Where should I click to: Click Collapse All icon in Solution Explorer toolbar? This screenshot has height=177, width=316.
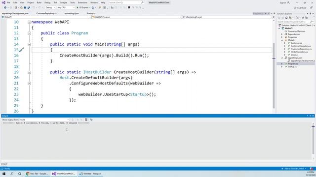[x=303, y=18]
